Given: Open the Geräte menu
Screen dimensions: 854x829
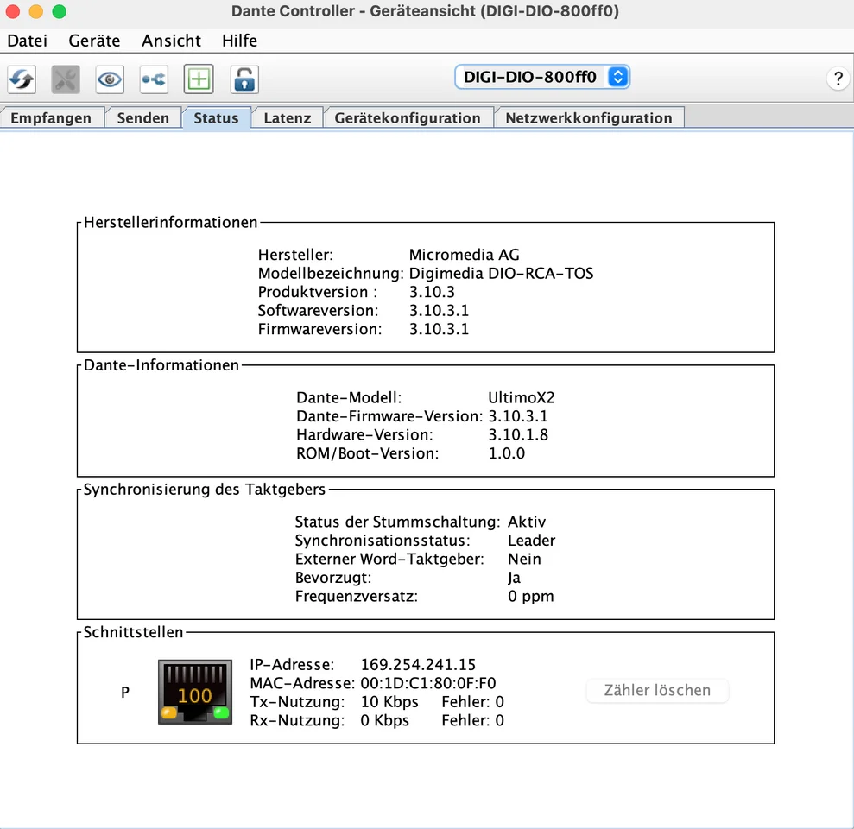Looking at the screenshot, I should (94, 41).
